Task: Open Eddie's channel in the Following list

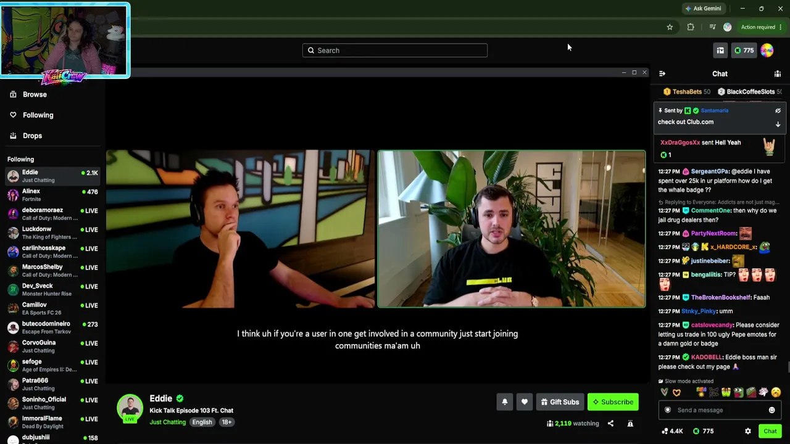Action: coord(52,176)
